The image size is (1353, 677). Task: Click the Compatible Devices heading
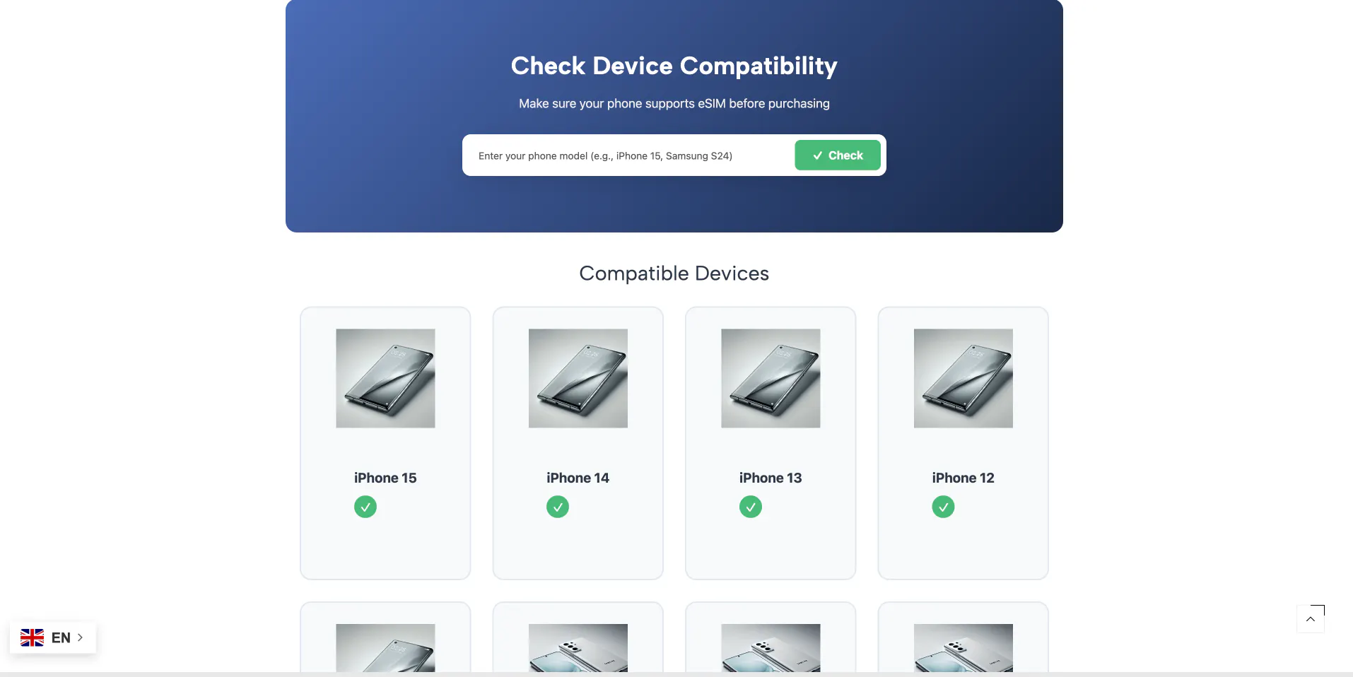click(x=674, y=273)
